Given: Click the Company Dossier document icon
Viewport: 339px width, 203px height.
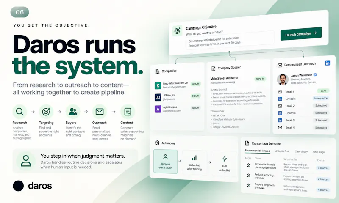Looking at the screenshot, I should (x=214, y=69).
